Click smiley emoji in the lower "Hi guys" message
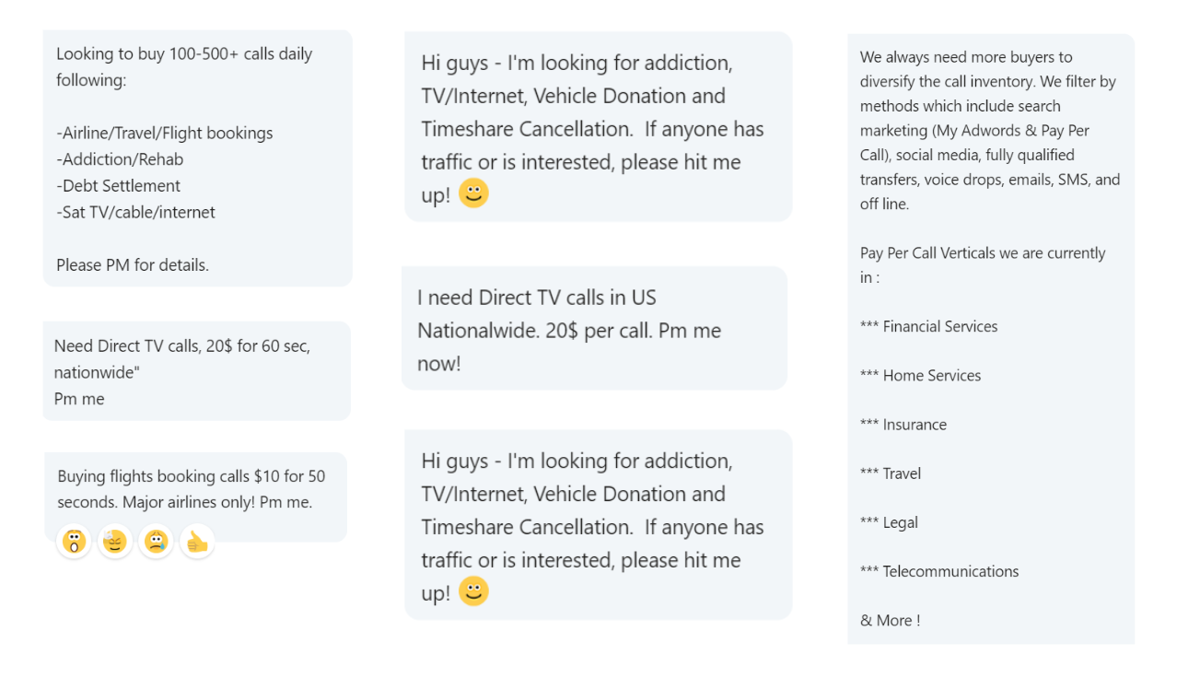1200x678 pixels. [x=473, y=591]
